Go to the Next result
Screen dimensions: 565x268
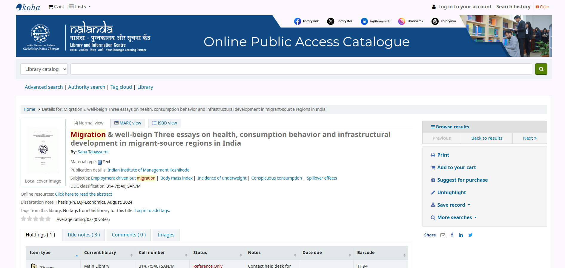click(x=529, y=138)
